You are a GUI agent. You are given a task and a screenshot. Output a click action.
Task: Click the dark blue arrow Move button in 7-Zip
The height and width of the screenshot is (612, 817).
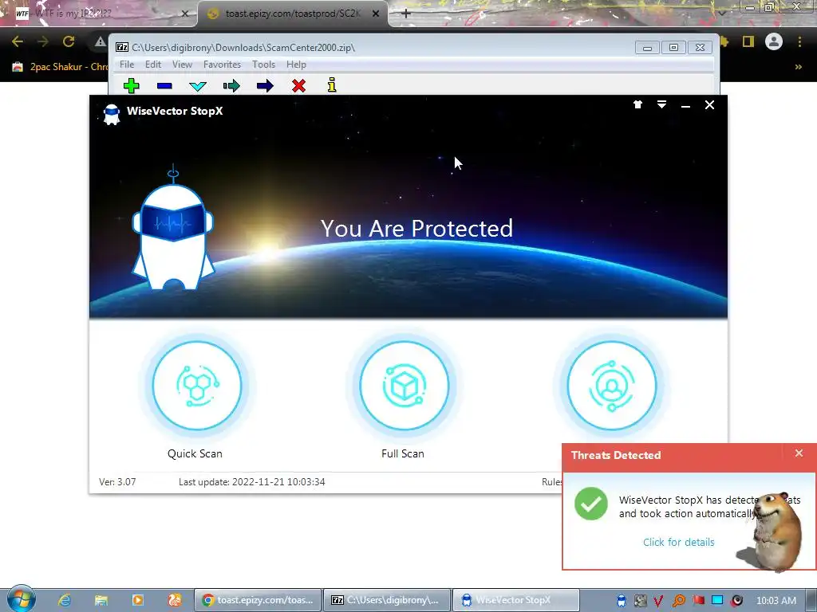(x=265, y=86)
